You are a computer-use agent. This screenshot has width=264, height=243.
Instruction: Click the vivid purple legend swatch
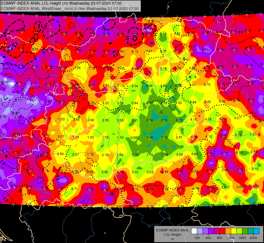click(x=211, y=231)
